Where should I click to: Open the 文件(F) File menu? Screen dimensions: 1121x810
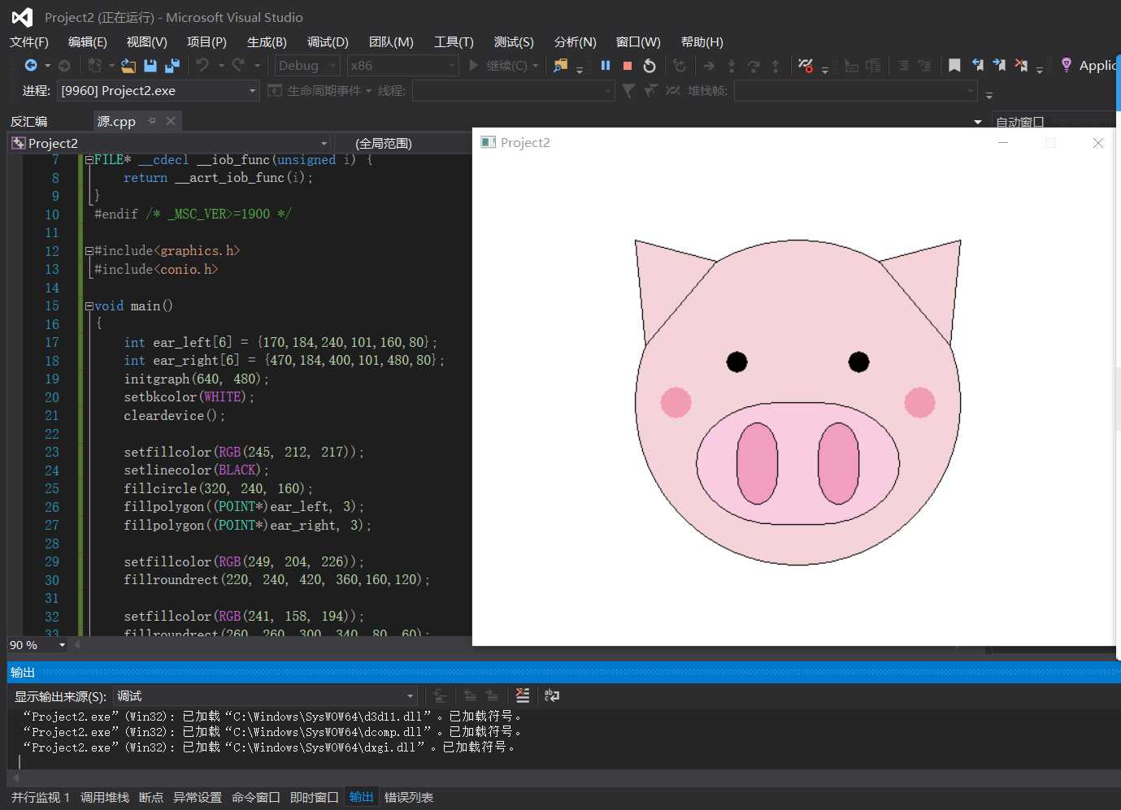[x=29, y=42]
